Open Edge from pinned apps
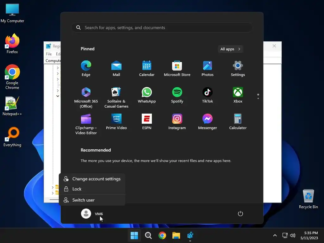The image size is (324, 243). coord(86,68)
